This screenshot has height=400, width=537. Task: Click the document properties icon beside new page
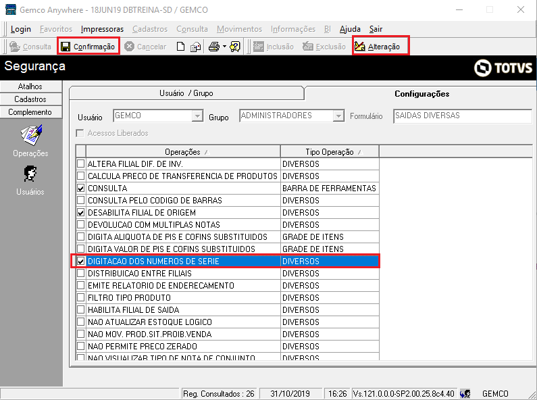[196, 47]
